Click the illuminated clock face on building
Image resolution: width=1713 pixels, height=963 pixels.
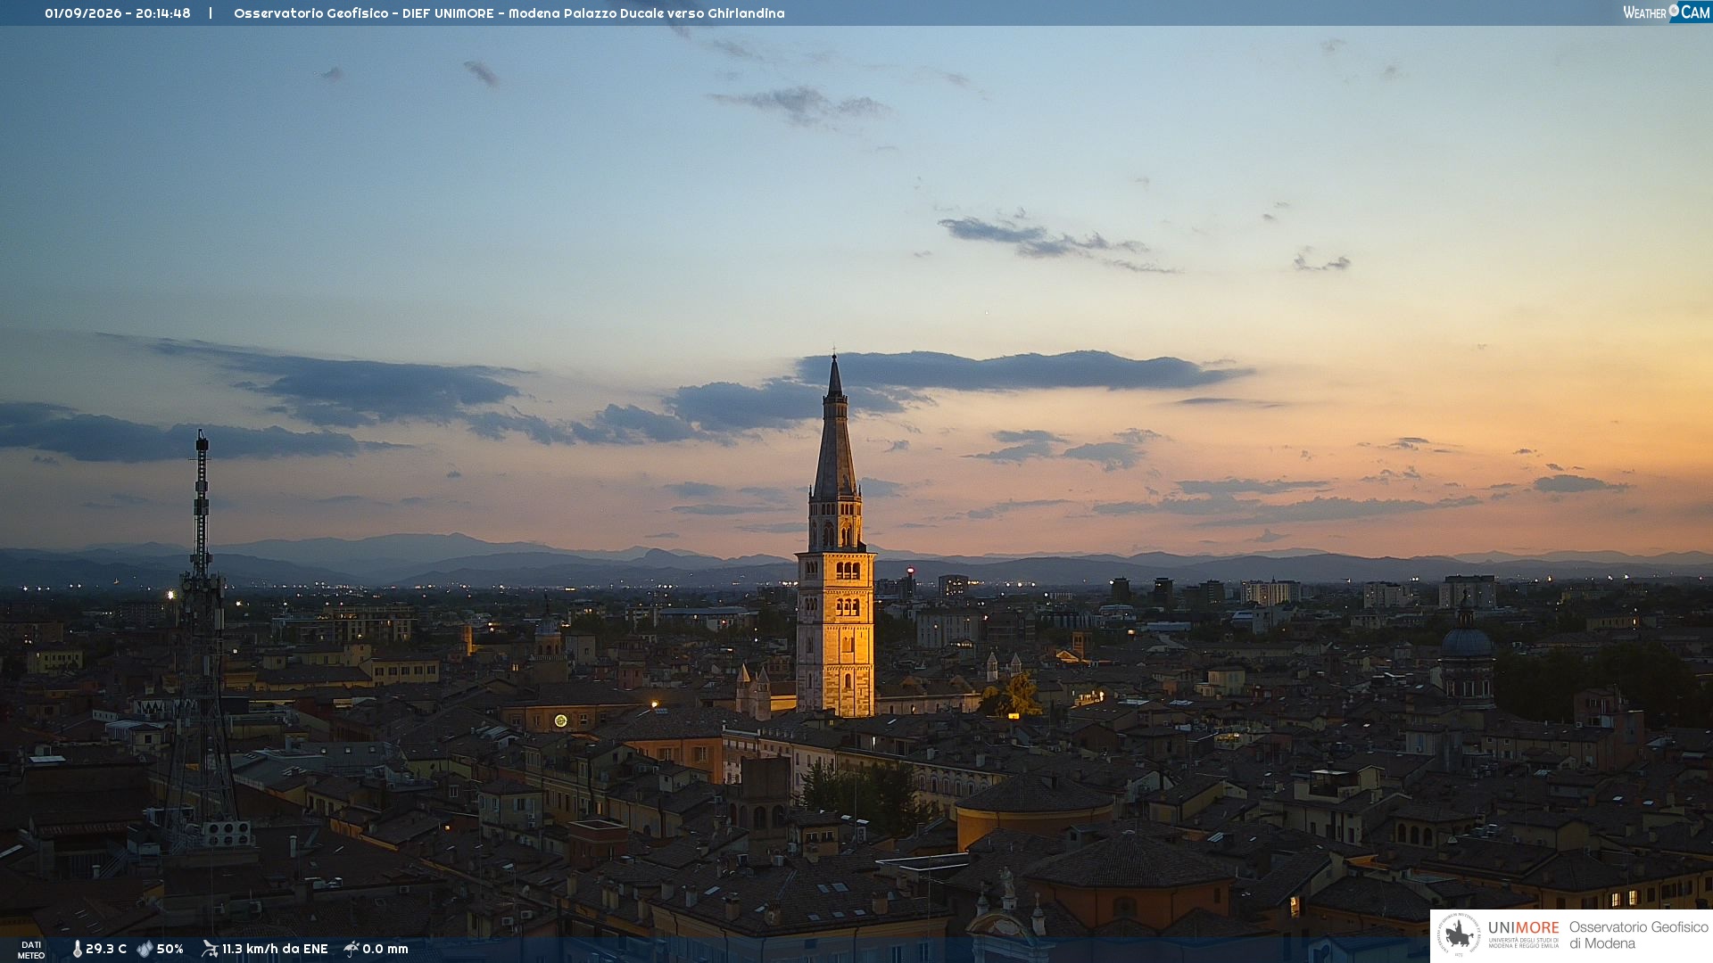point(560,720)
